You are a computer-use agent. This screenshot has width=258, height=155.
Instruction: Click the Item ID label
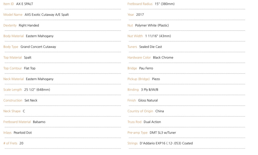9,4
